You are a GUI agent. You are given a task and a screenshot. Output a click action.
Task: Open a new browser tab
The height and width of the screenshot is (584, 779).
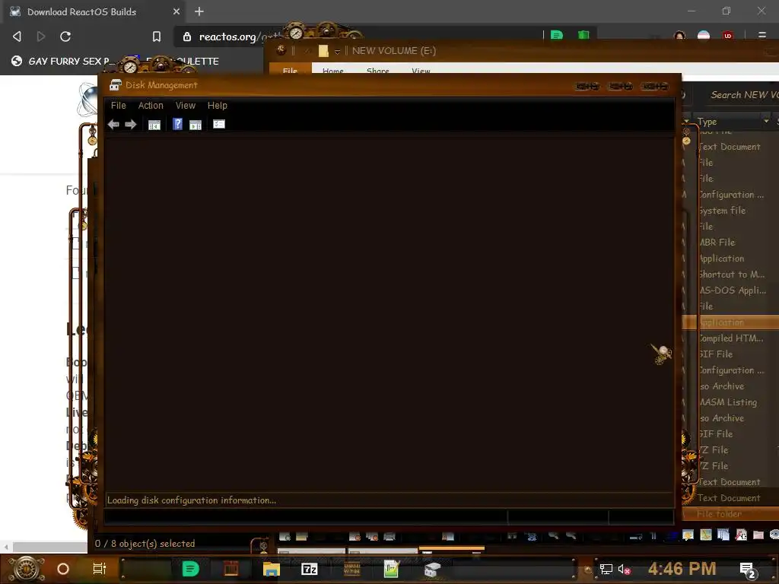[199, 11]
